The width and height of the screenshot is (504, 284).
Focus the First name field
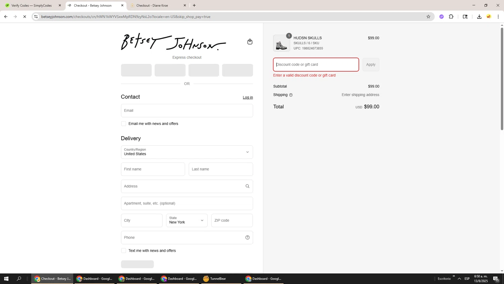coord(153,169)
